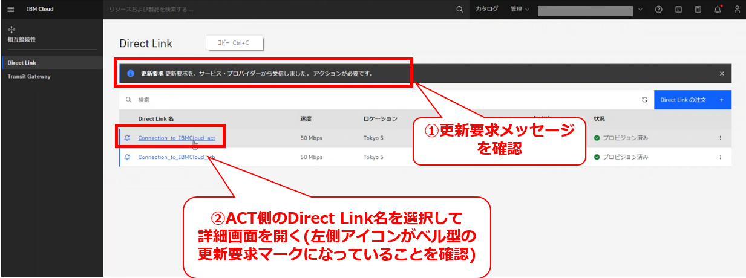Open the カタログ menu item
The height and width of the screenshot is (278, 746).
[x=487, y=9]
